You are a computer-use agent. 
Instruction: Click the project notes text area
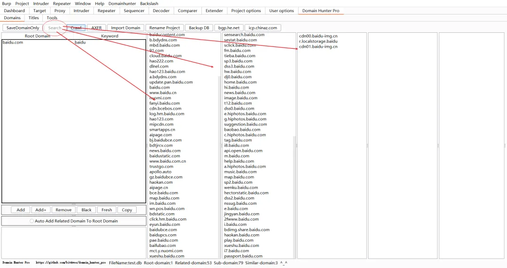74,243
